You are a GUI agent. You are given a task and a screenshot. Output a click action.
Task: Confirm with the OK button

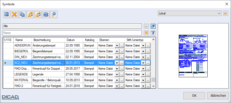(x=194, y=96)
